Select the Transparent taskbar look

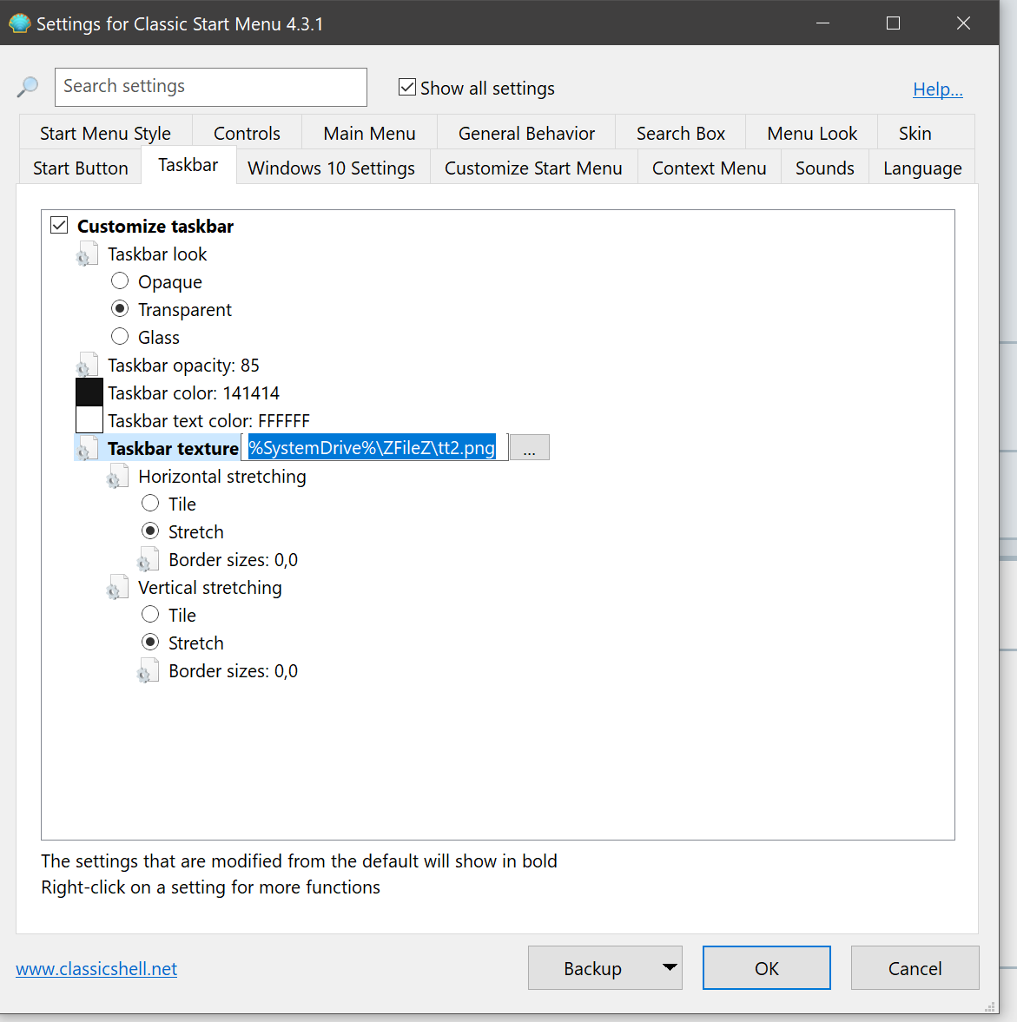click(x=120, y=308)
